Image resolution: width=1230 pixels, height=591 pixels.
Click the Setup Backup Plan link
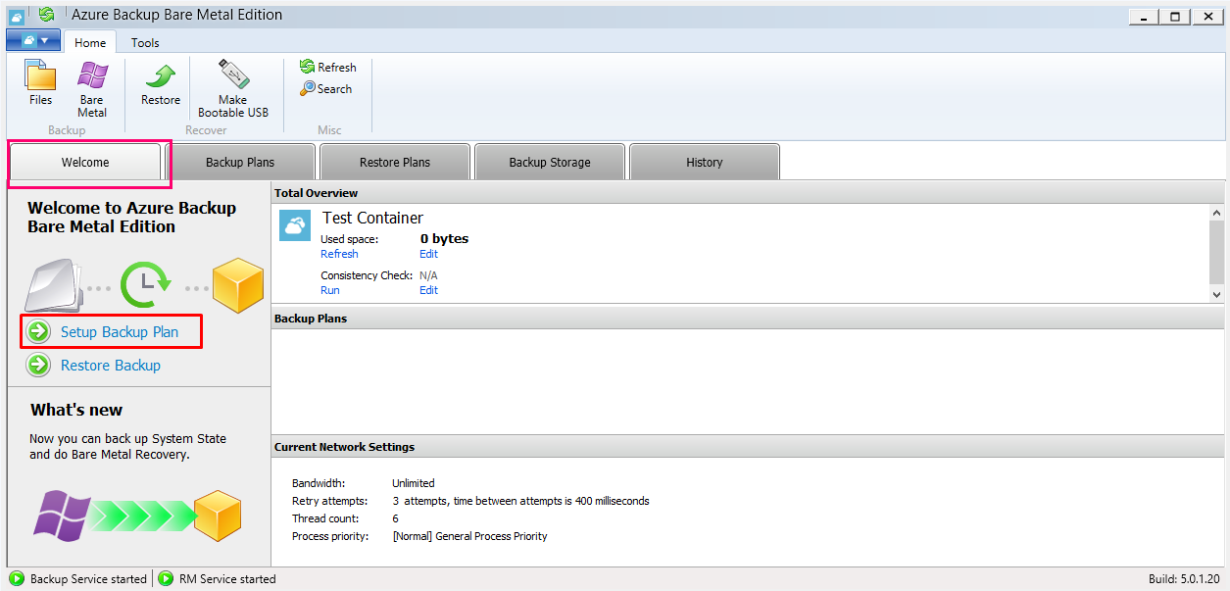tap(120, 332)
